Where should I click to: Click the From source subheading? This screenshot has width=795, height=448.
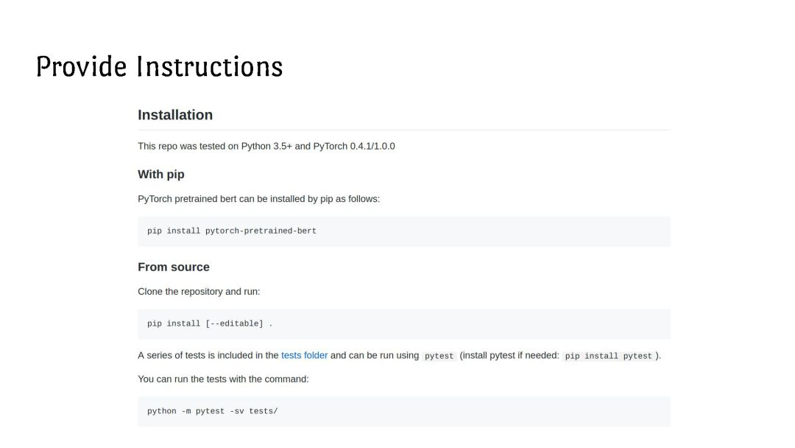[174, 267]
